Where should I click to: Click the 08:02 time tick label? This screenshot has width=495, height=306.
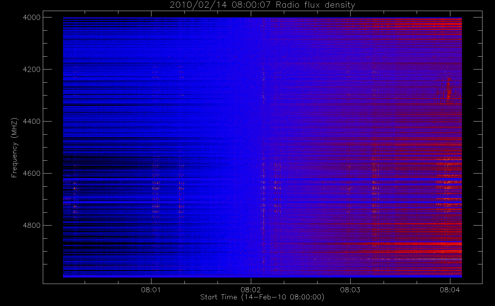(x=251, y=290)
